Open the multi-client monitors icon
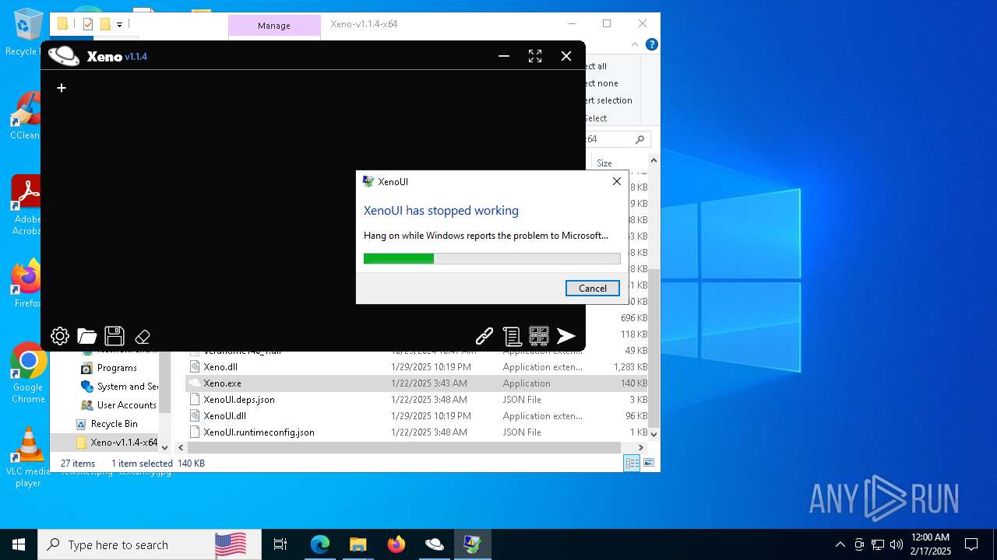 pos(539,336)
